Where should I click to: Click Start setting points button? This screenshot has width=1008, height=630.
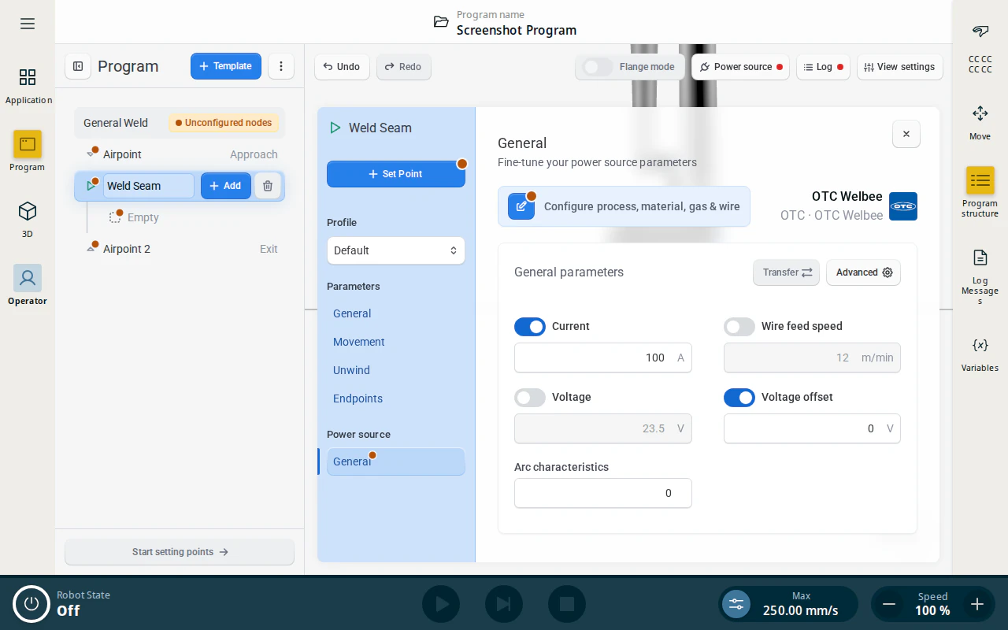[x=180, y=552]
